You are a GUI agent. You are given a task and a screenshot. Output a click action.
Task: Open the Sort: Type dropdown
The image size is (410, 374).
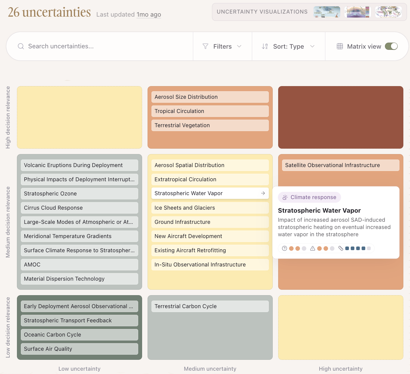(288, 46)
